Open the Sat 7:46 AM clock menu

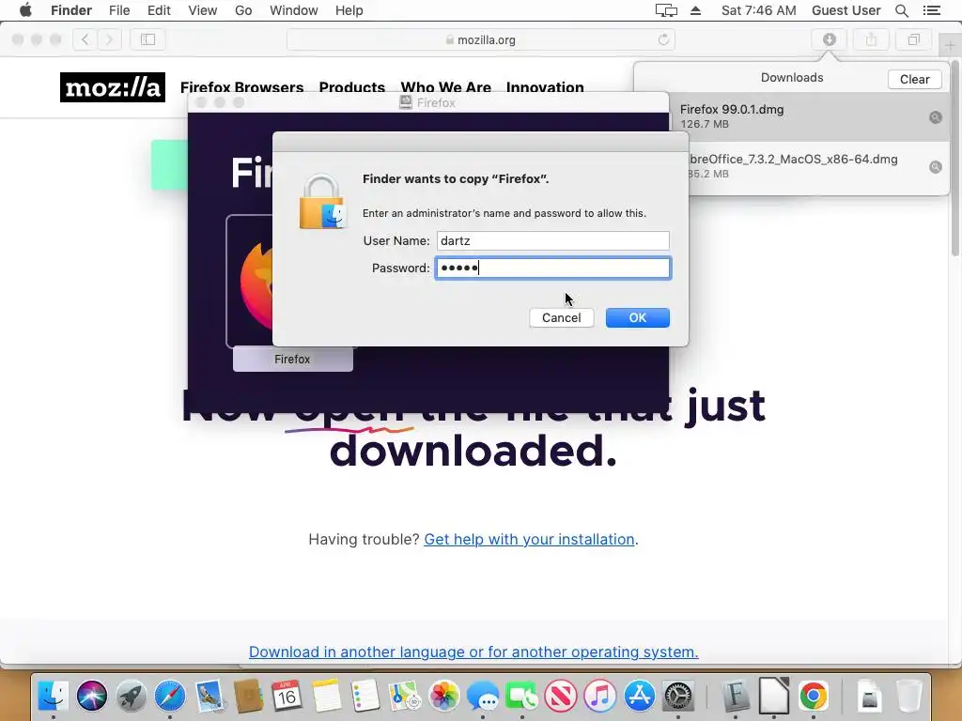coord(758,10)
